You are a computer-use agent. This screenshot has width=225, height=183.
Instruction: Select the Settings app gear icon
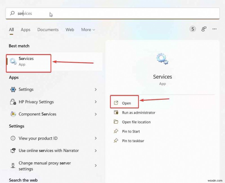click(13, 89)
